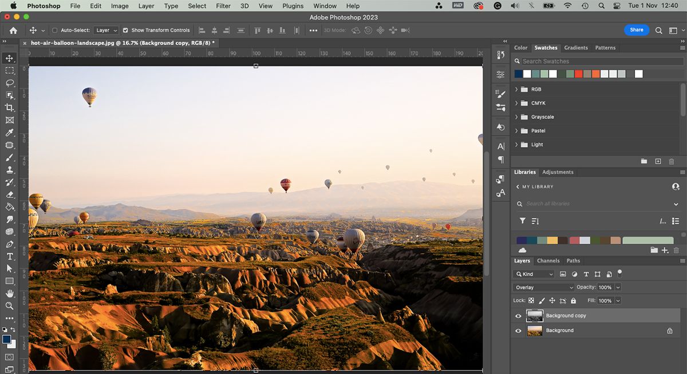
Task: Open My Library in the Libraries panel
Action: coord(537,186)
